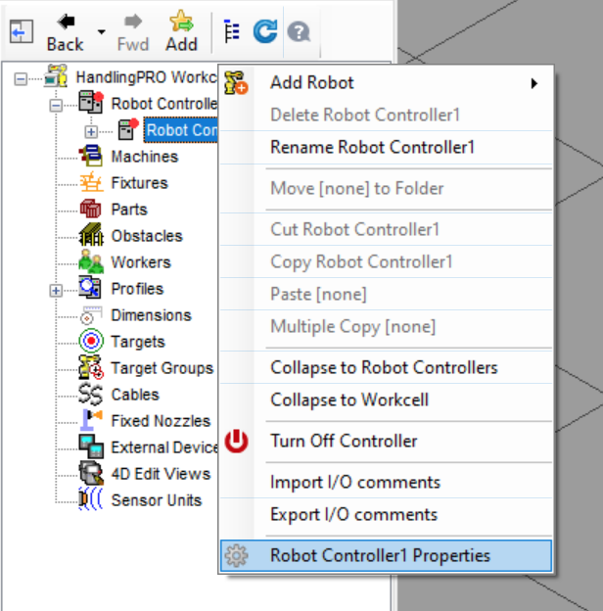Select the Dimensions tree label

pos(151,315)
